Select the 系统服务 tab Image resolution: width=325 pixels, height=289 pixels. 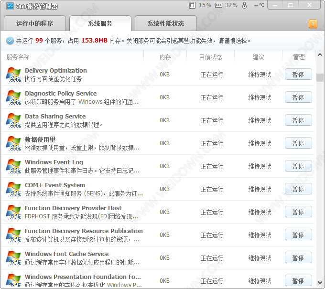click(x=100, y=23)
